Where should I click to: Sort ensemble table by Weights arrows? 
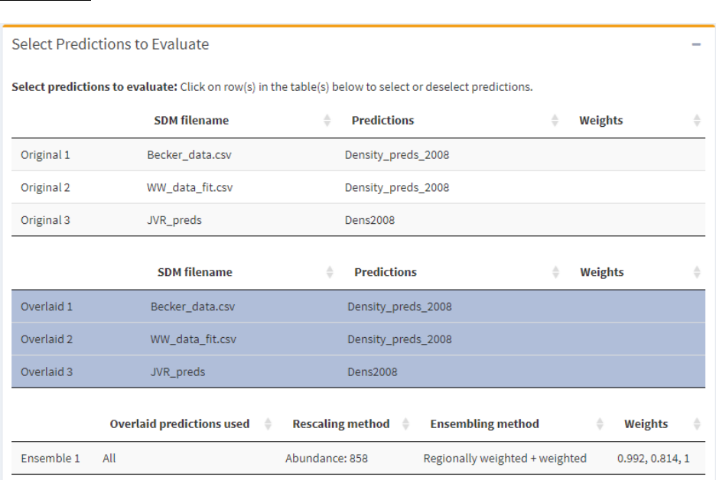pos(697,424)
